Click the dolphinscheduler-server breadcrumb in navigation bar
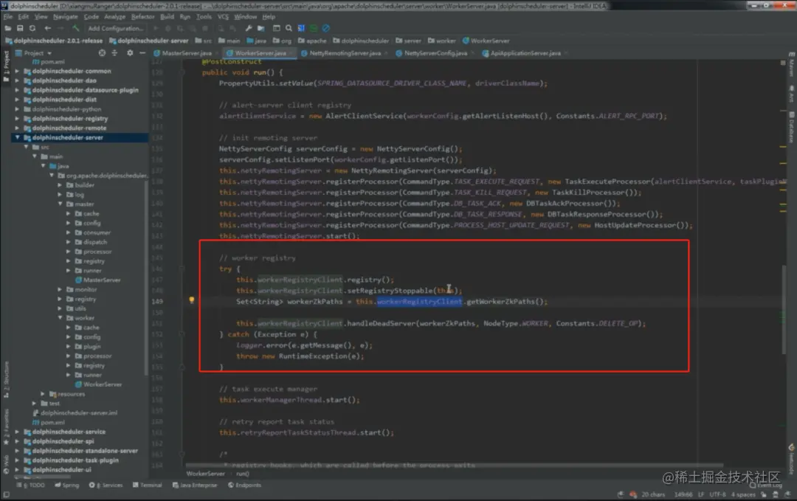This screenshot has width=797, height=501. pyautogui.click(x=148, y=41)
